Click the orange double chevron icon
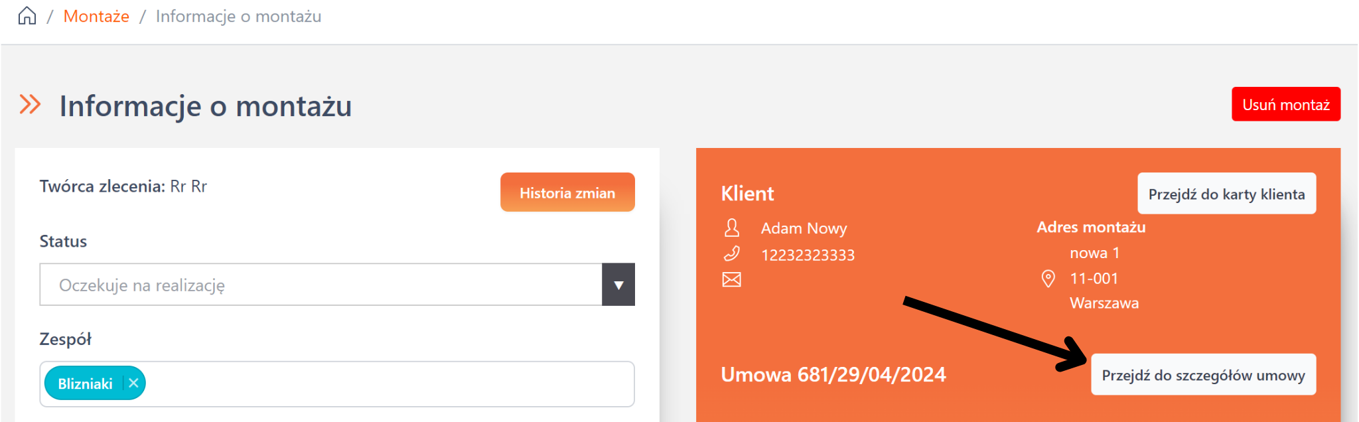This screenshot has height=422, width=1359. [30, 105]
